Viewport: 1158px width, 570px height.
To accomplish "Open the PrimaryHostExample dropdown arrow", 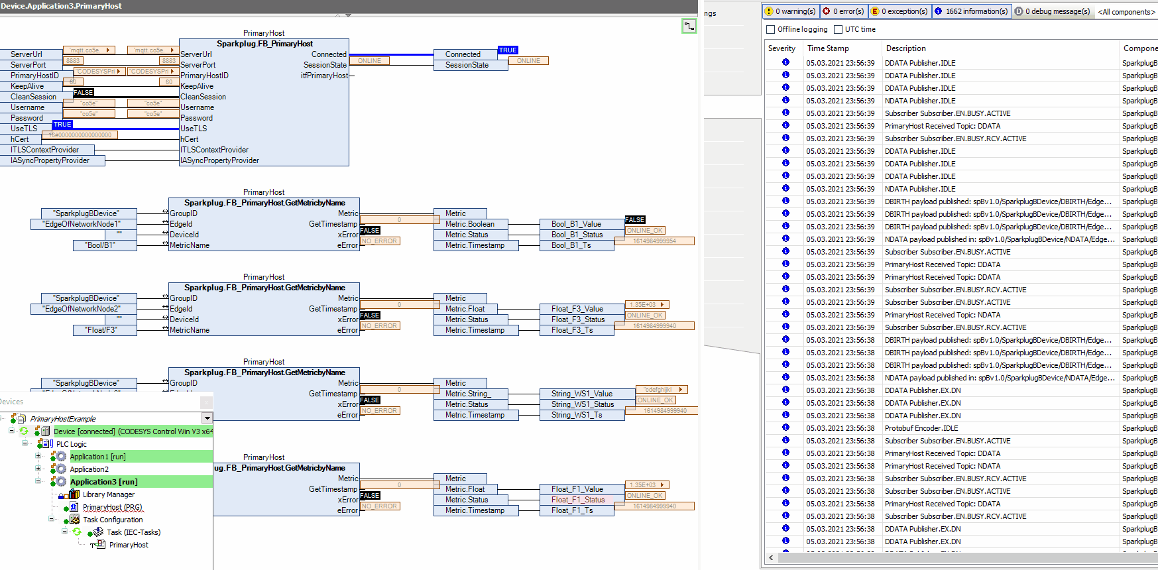I will click(x=207, y=419).
